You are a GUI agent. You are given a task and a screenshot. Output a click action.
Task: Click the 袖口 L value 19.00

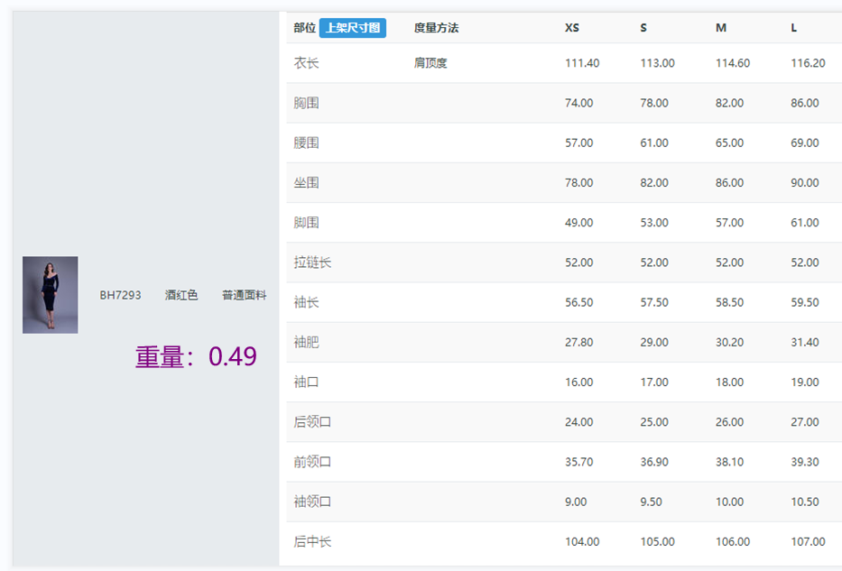click(805, 382)
